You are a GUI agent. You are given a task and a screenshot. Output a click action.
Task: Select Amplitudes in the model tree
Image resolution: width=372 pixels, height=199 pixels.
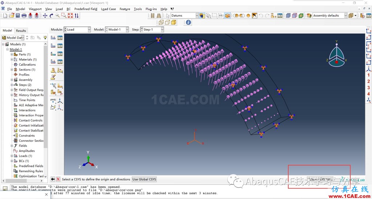[x=27, y=151]
